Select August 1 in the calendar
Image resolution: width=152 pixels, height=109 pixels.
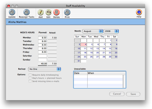tap(109, 40)
